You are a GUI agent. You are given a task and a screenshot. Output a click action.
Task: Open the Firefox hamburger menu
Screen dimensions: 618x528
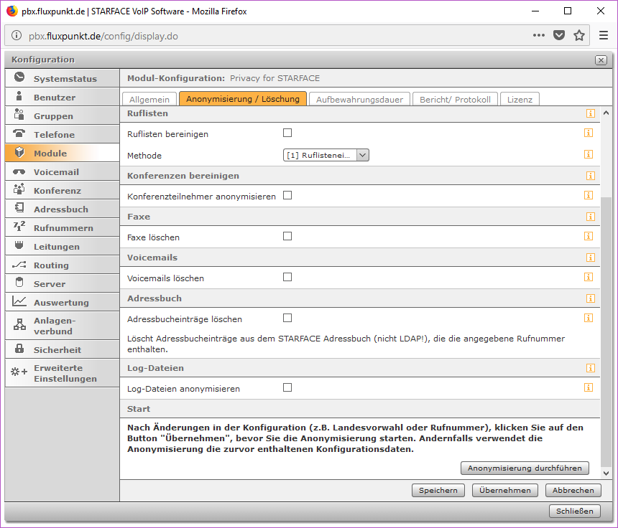coord(604,35)
